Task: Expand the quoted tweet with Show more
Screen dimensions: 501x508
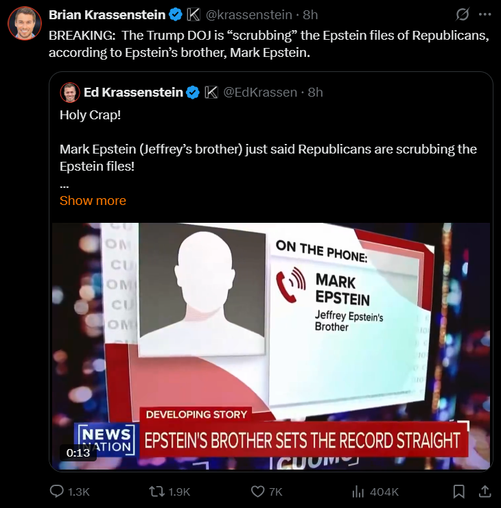Action: (93, 201)
